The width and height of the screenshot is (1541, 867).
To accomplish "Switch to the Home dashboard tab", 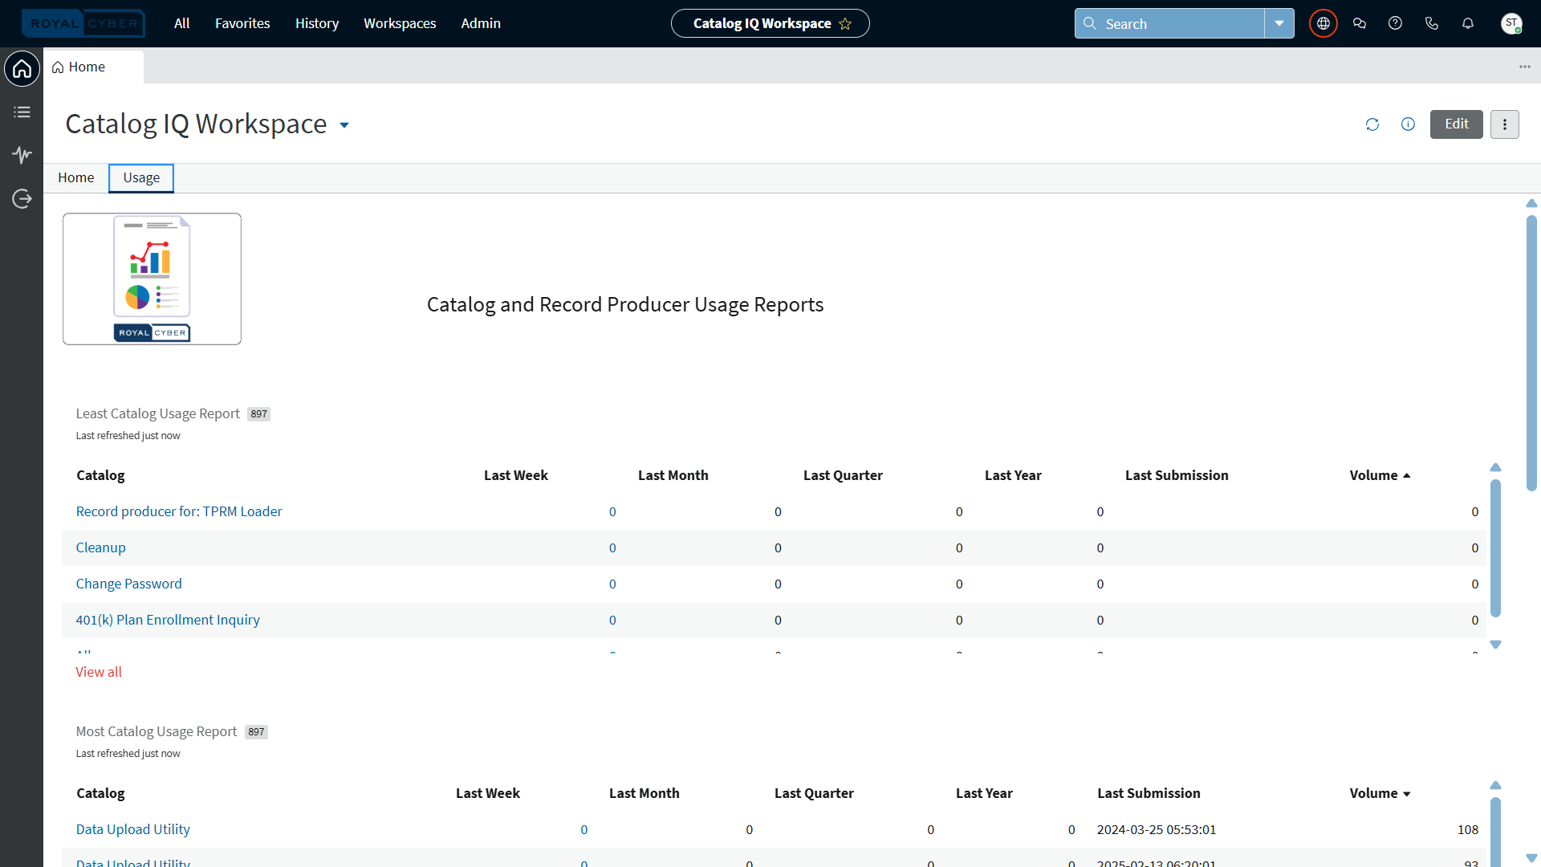I will (x=75, y=177).
